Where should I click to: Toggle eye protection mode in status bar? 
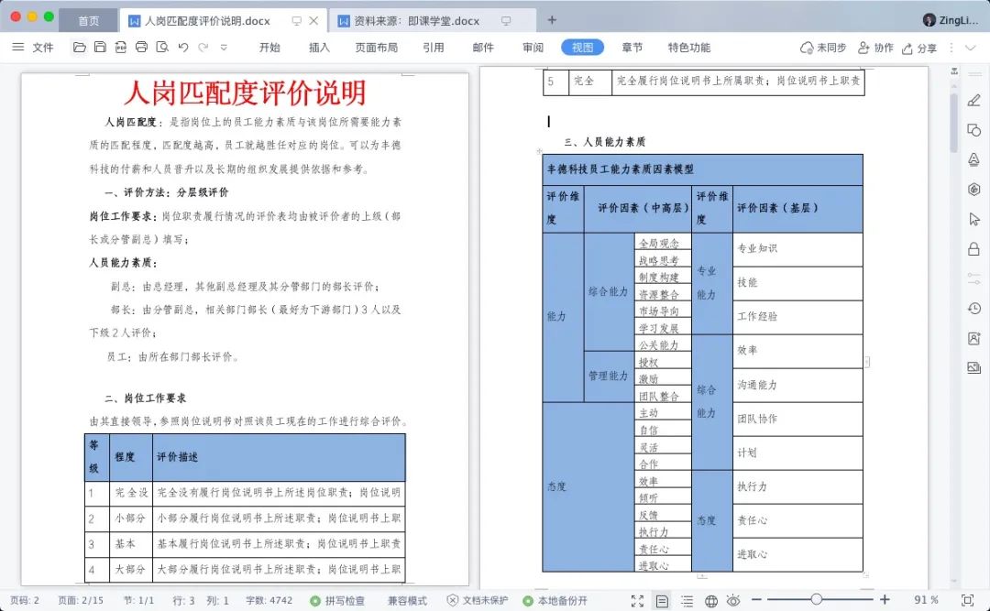coord(733,600)
